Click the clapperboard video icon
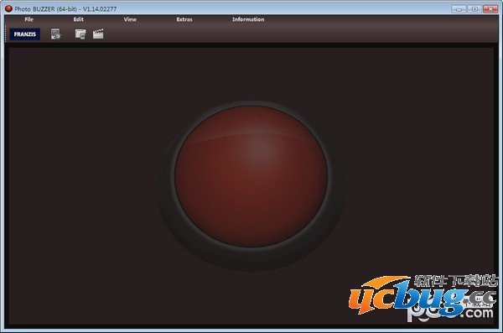Screen dimensions: 503x333 pyautogui.click(x=98, y=34)
